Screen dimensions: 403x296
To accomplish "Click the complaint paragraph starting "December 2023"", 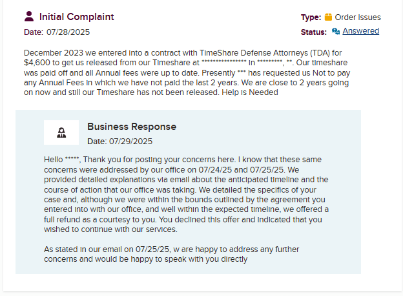I will coord(192,72).
